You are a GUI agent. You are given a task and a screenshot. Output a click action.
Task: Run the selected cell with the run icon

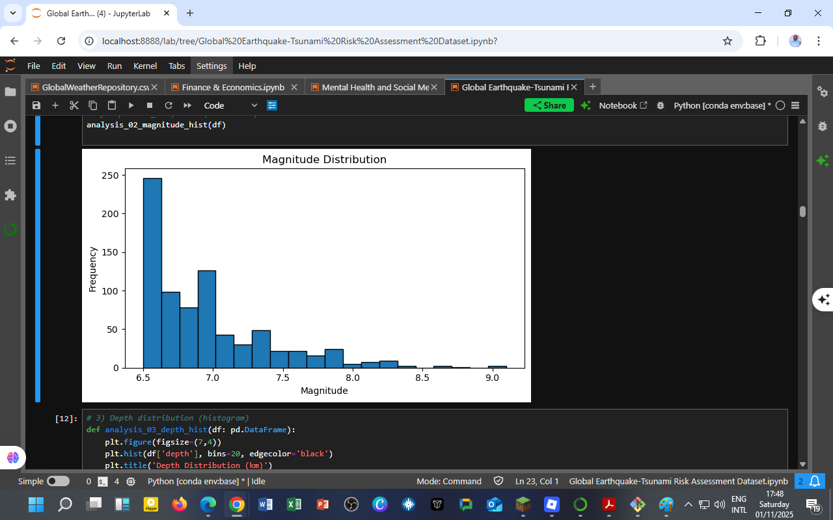tap(131, 105)
